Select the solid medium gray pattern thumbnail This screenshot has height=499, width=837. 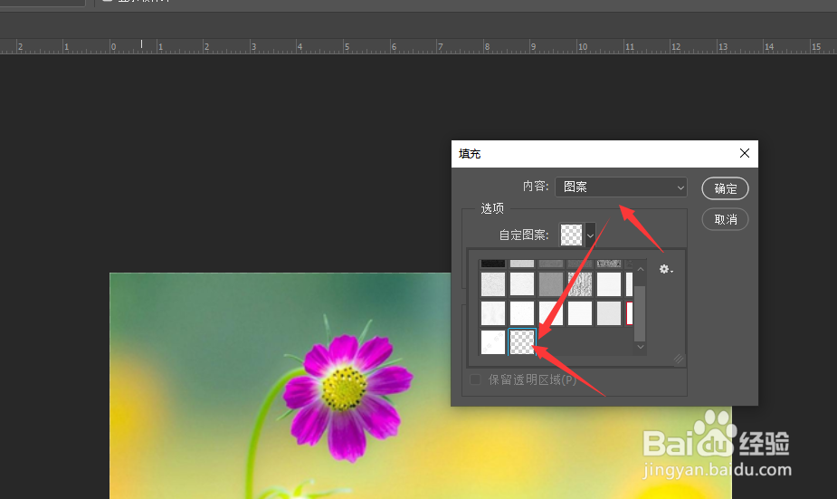pyautogui.click(x=550, y=283)
